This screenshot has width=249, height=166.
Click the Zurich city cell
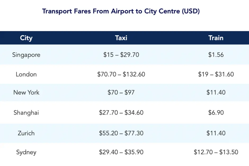pos(26,133)
